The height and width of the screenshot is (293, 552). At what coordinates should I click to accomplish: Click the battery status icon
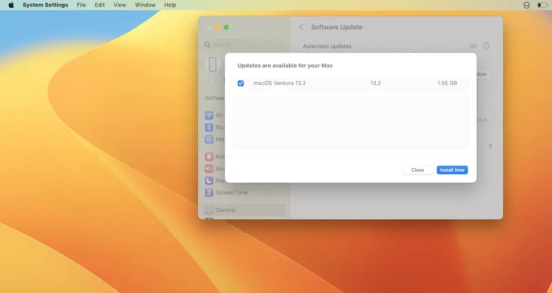click(x=542, y=5)
